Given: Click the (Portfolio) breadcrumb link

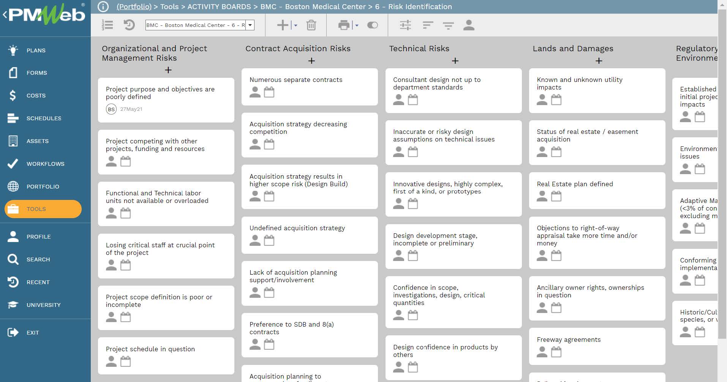Looking at the screenshot, I should [134, 6].
